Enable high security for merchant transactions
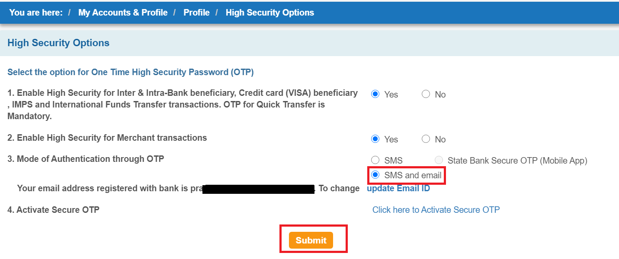 click(x=375, y=139)
